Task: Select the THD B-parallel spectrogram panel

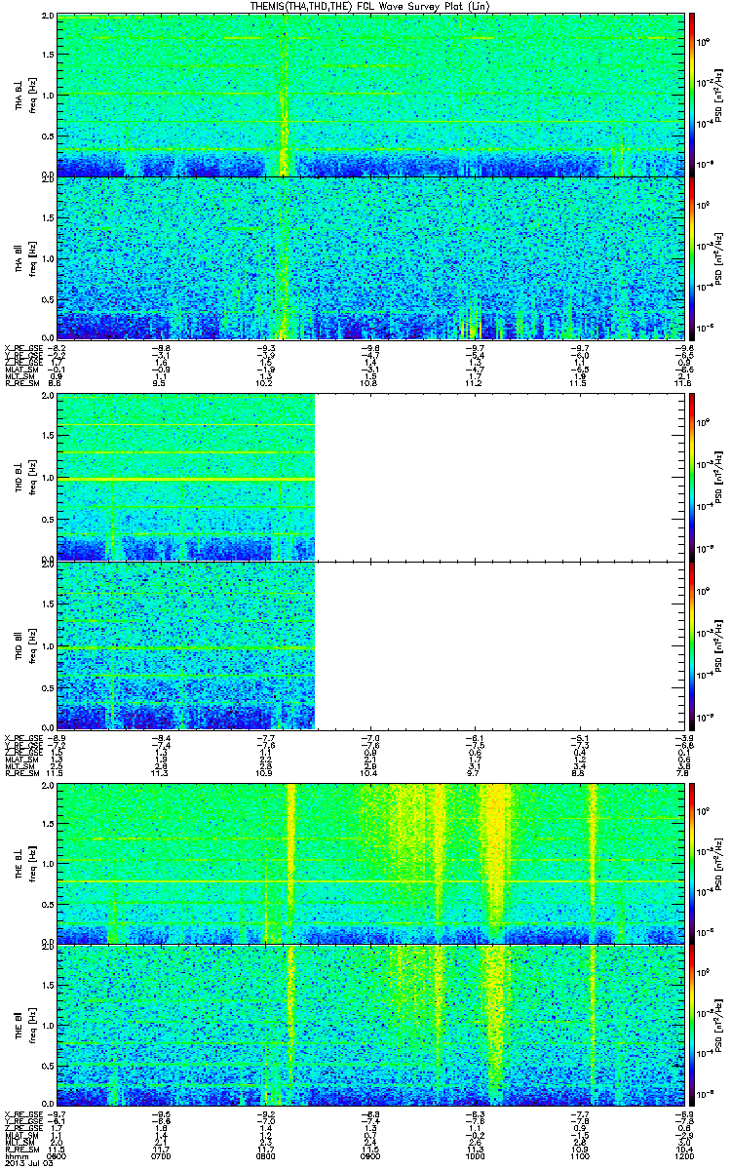Action: [x=368, y=644]
